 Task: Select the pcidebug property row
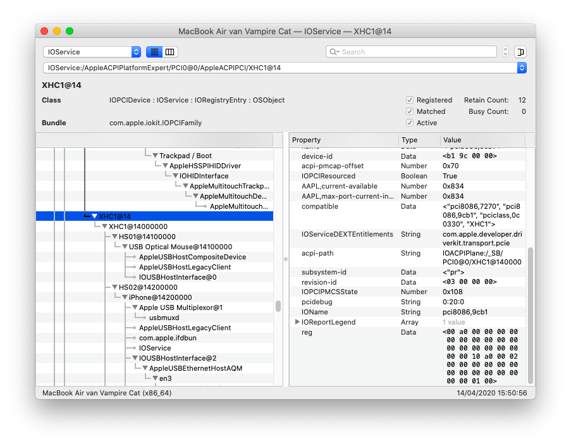coord(408,302)
